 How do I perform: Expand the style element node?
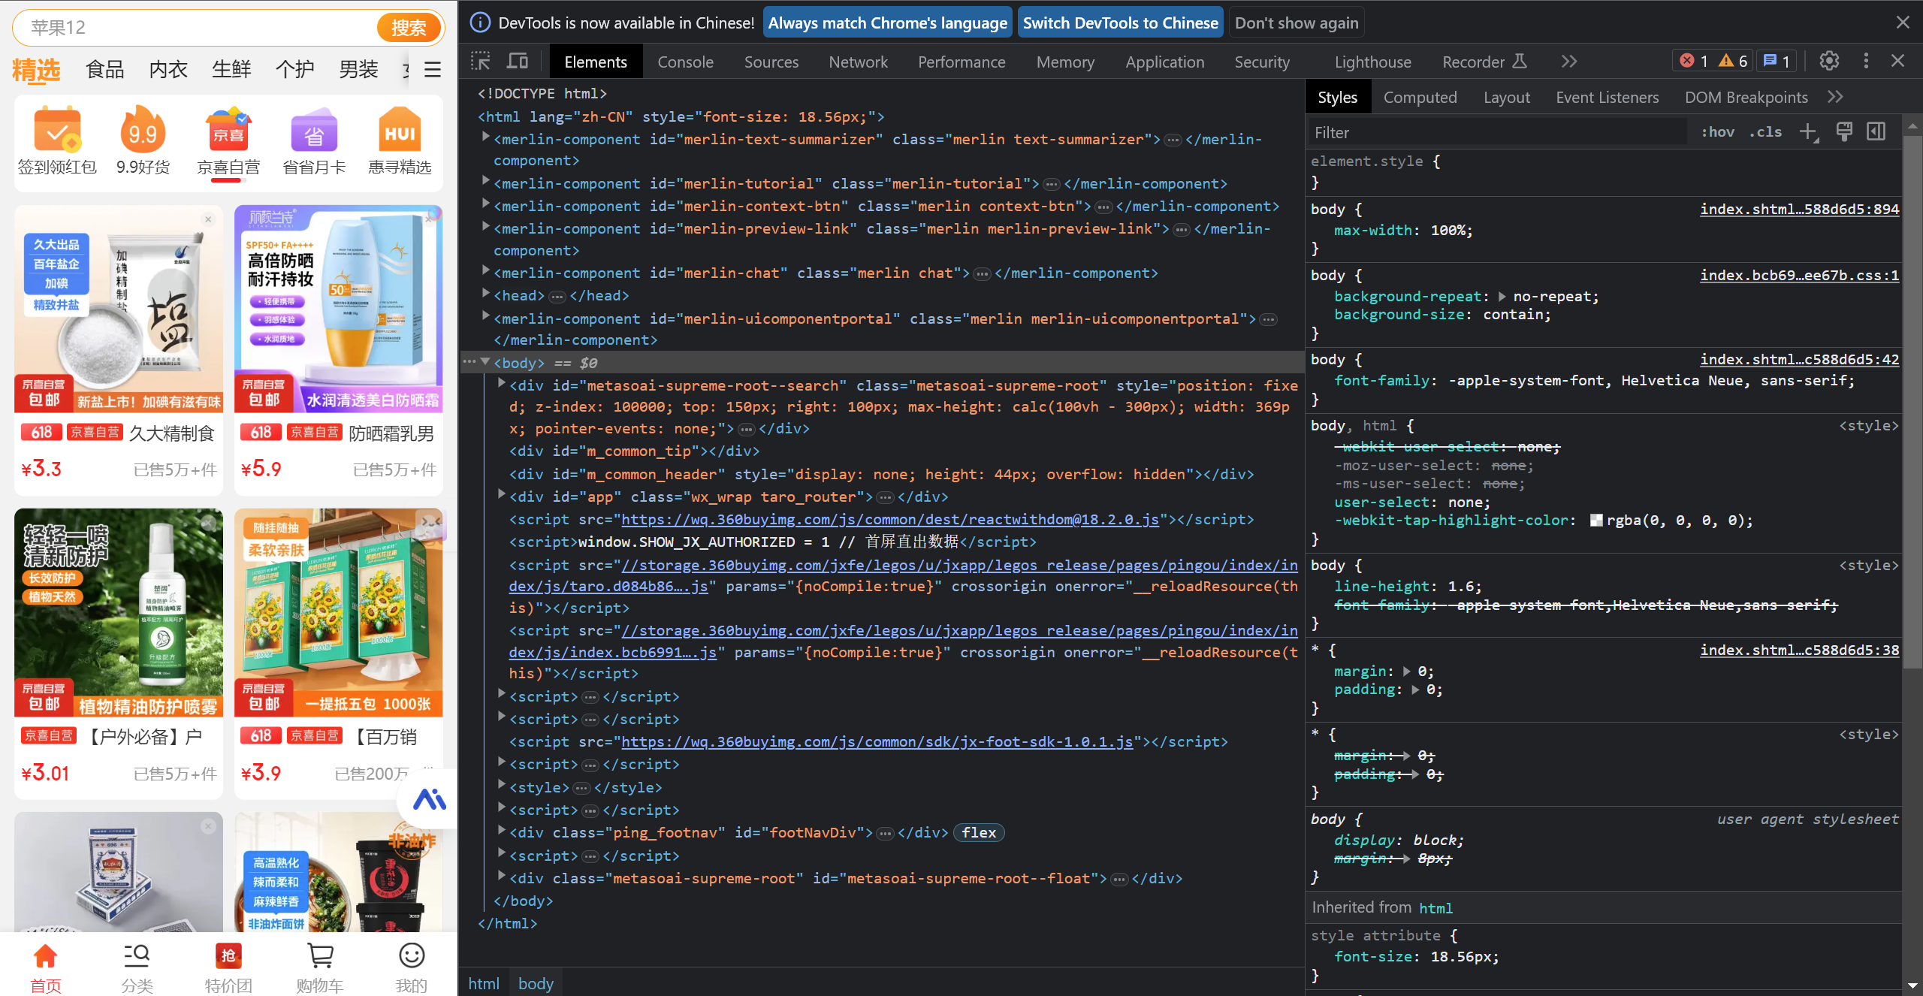coord(502,785)
